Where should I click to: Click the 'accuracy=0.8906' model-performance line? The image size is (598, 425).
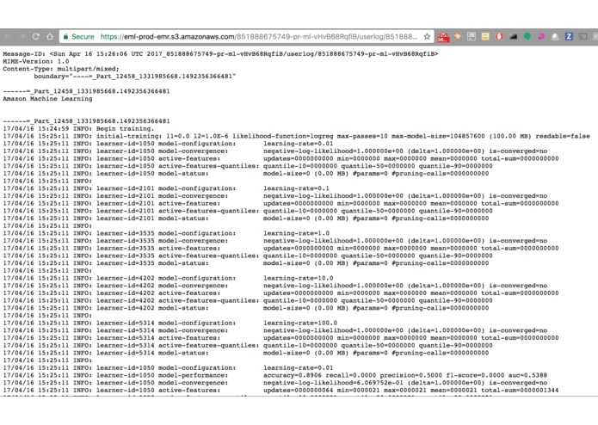[275, 375]
